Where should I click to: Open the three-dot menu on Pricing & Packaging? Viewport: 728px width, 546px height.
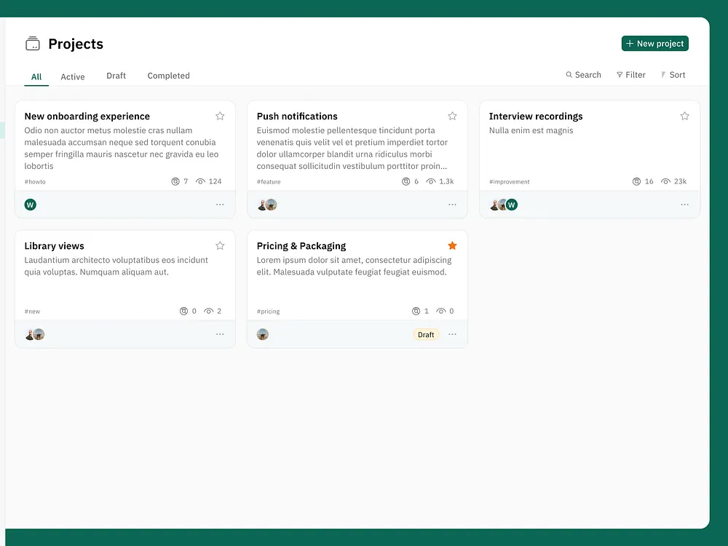(452, 334)
